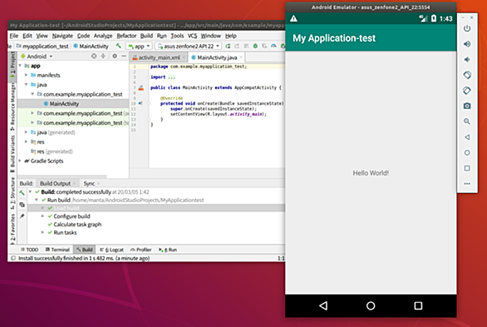
Task: Select the Build Output tab
Action: [56, 183]
